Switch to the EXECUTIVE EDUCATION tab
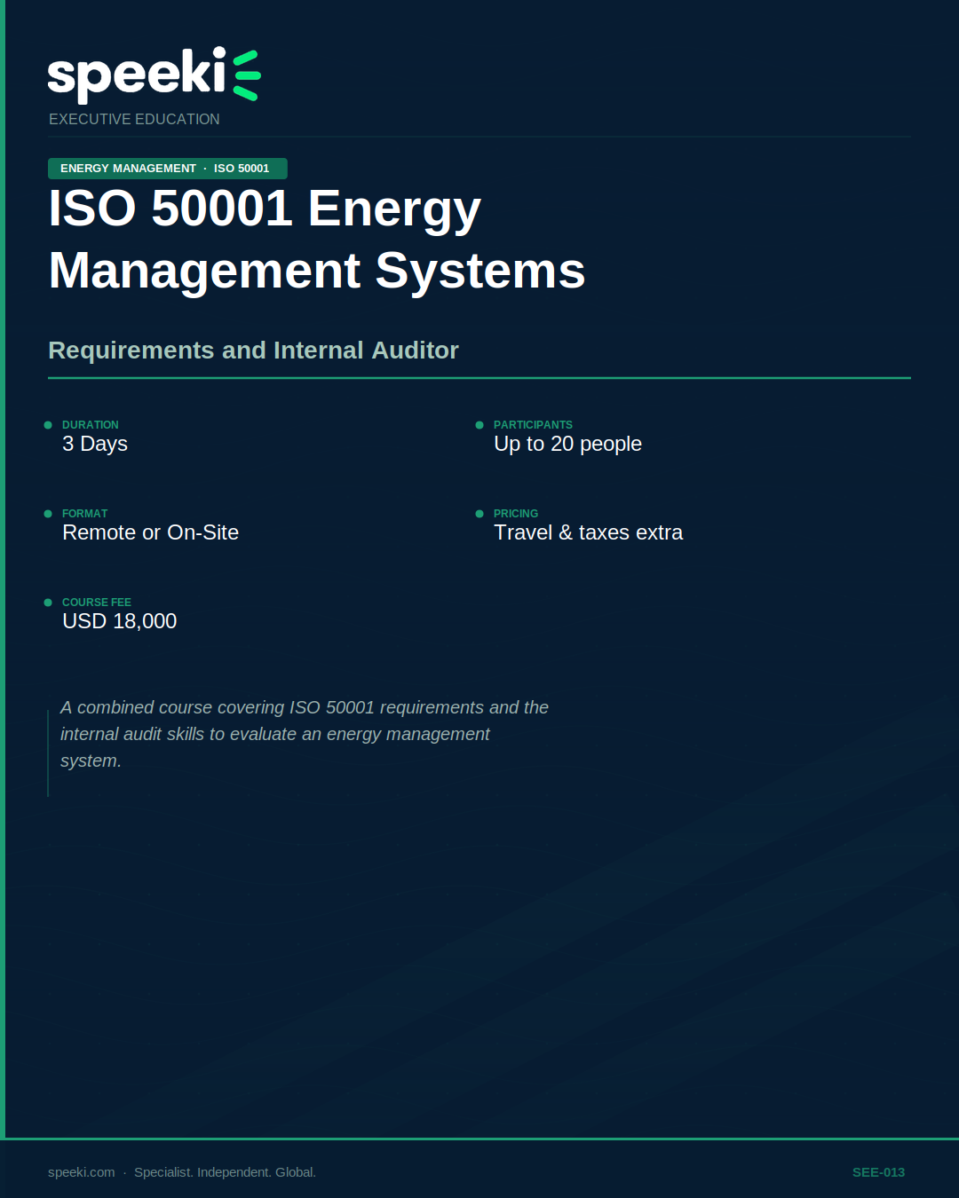 coord(134,119)
